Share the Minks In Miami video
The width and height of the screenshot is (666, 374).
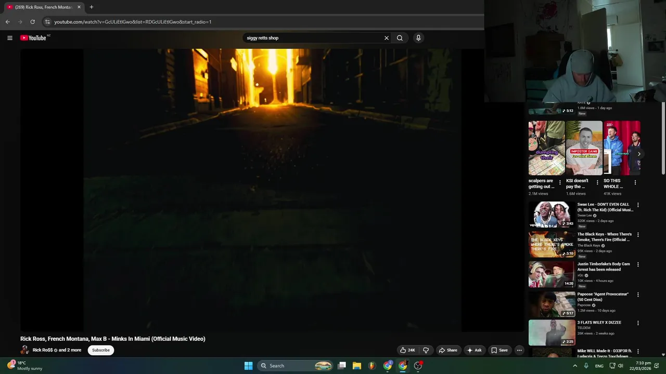[x=448, y=350]
